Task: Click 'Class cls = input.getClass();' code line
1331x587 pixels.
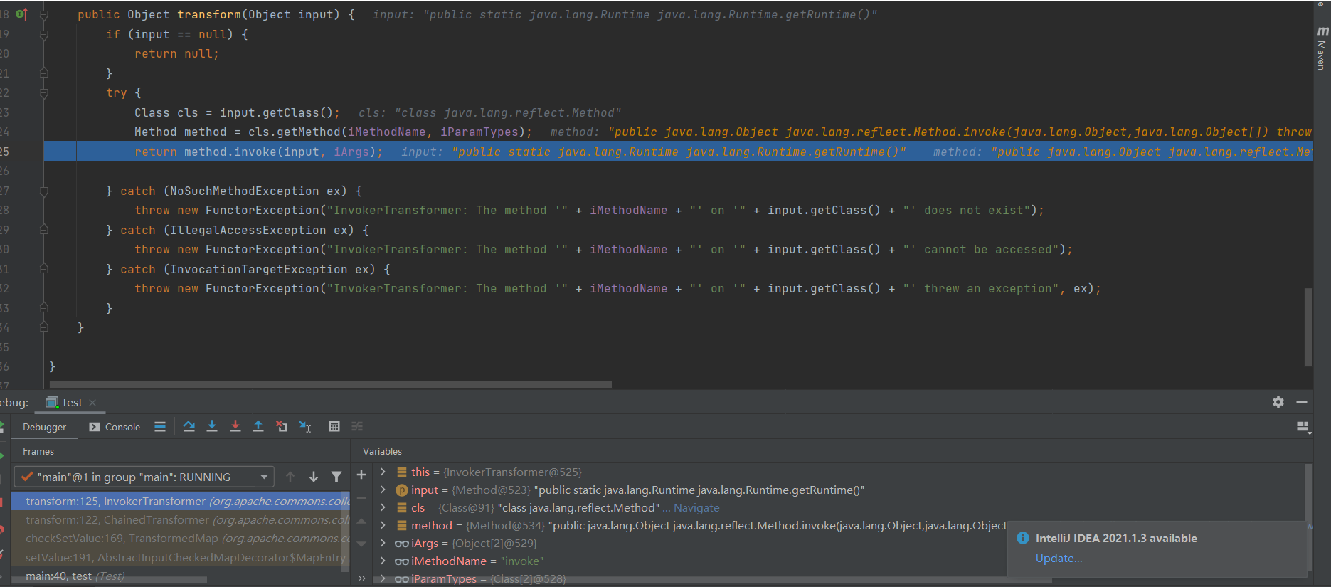Action: [x=237, y=112]
